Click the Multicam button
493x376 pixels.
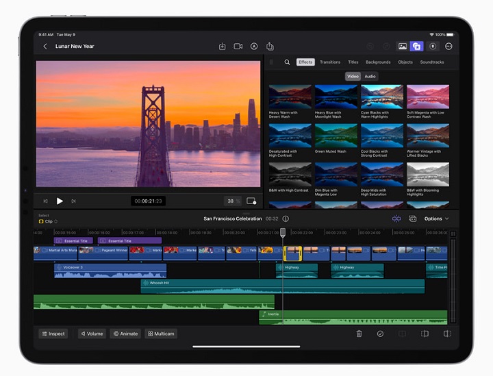(x=161, y=334)
